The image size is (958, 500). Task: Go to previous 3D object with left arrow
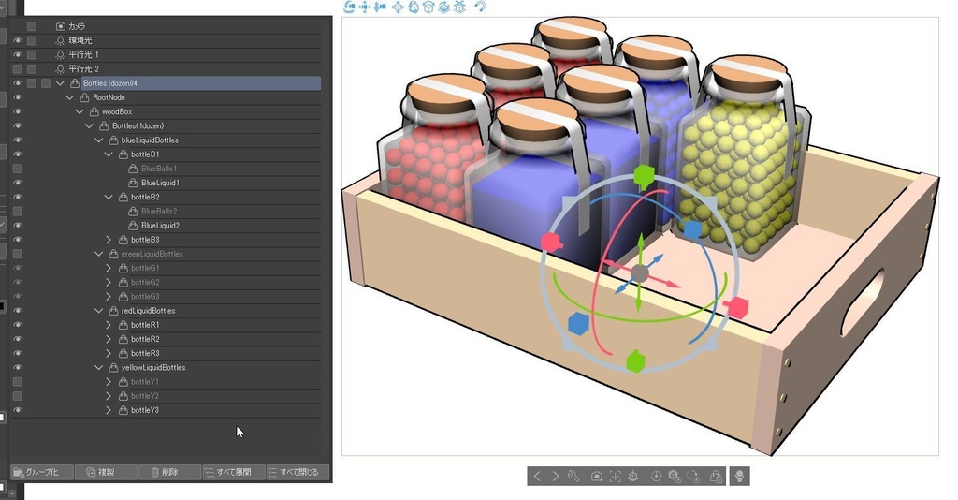(x=537, y=477)
